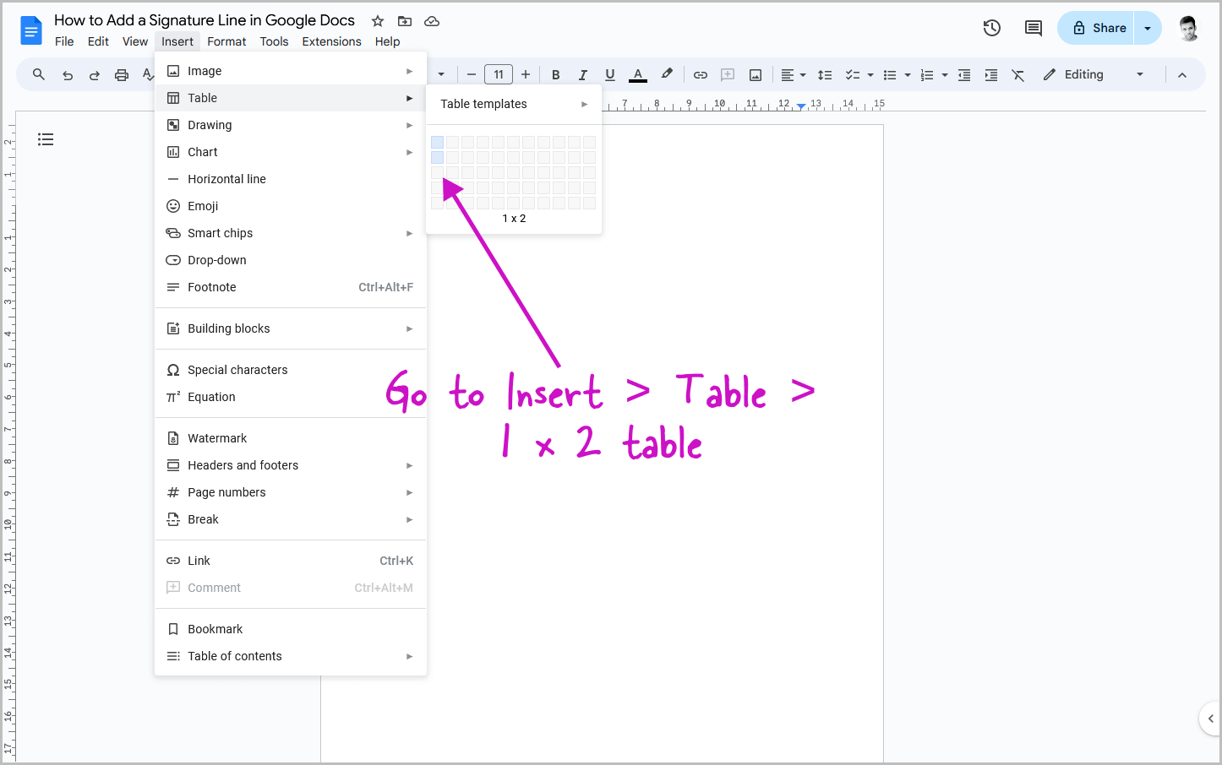1222x765 pixels.
Task: Open numbered list options arrow
Action: click(x=945, y=74)
